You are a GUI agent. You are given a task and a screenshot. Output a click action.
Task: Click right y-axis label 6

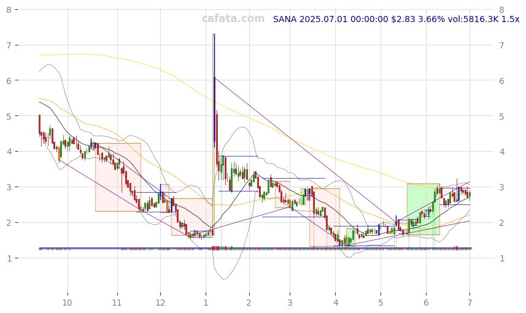pyautogui.click(x=502, y=80)
